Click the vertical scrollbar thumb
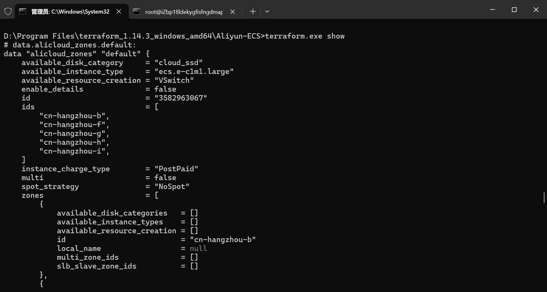Image resolution: width=547 pixels, height=292 pixels. (544, 198)
